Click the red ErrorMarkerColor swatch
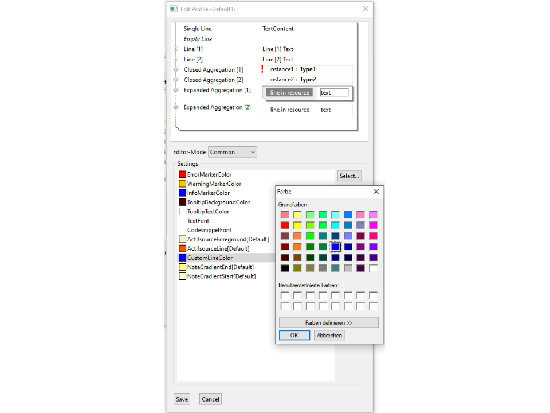This screenshot has width=550, height=413. click(x=182, y=174)
